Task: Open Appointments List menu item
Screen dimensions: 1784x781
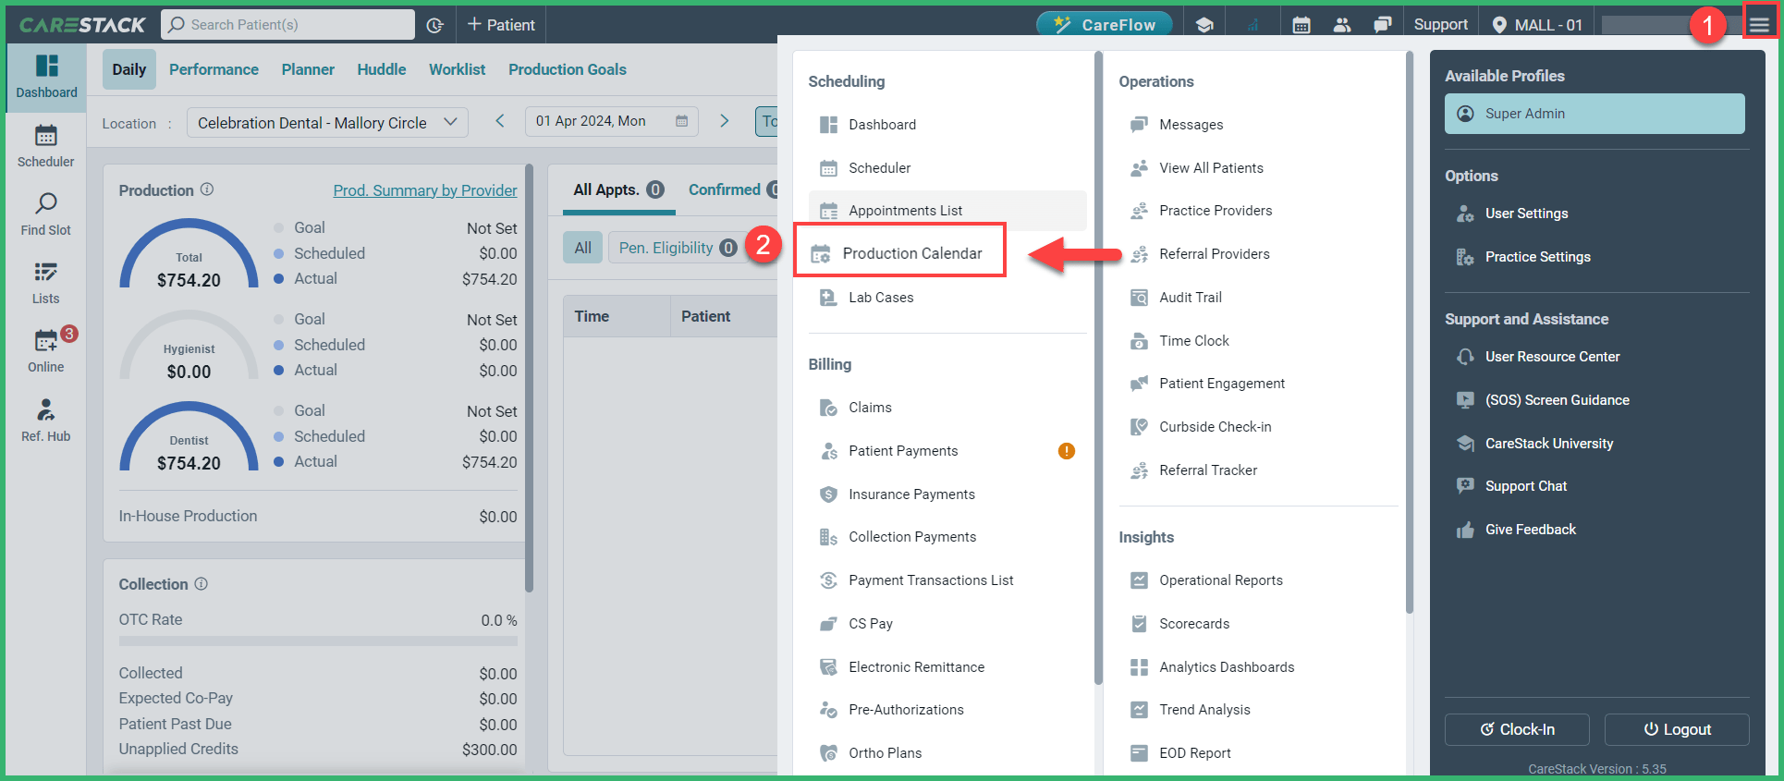Action: coord(947,211)
